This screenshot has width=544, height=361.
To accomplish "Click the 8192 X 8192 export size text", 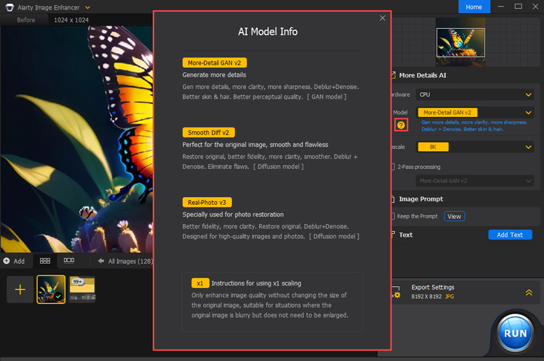I will point(426,296).
